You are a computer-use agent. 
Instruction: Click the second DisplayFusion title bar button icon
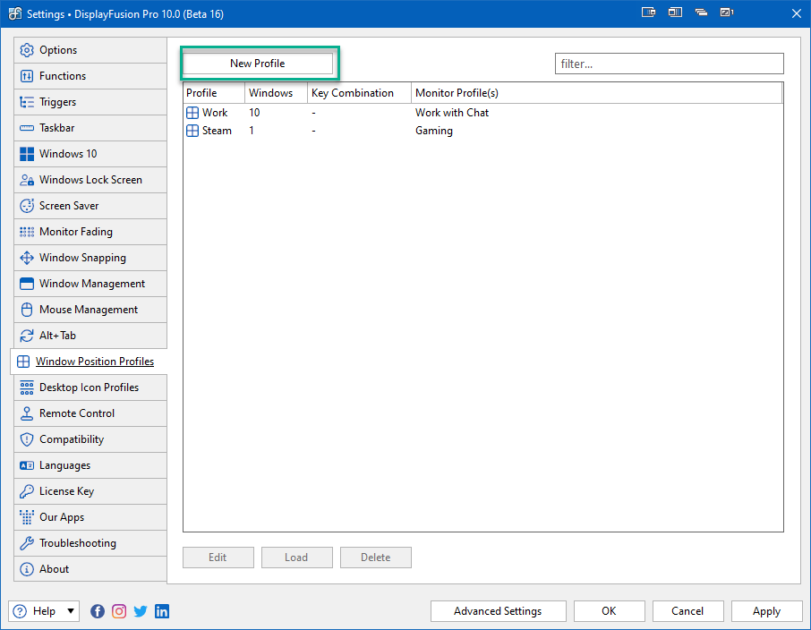point(675,13)
